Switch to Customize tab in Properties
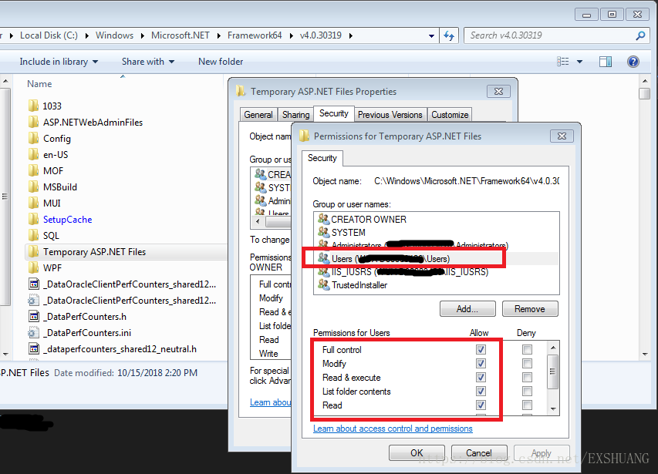658x474 pixels. [450, 114]
